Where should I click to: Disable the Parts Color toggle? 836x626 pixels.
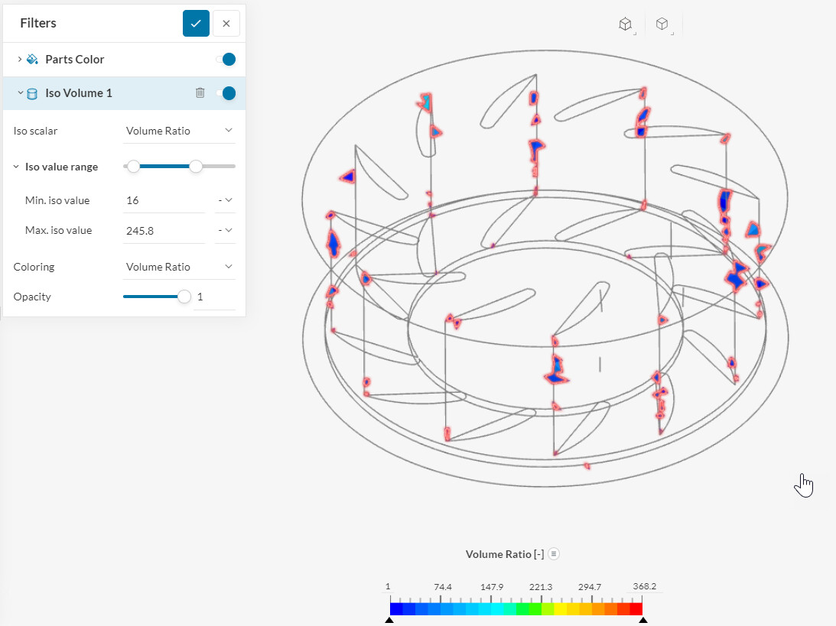229,59
